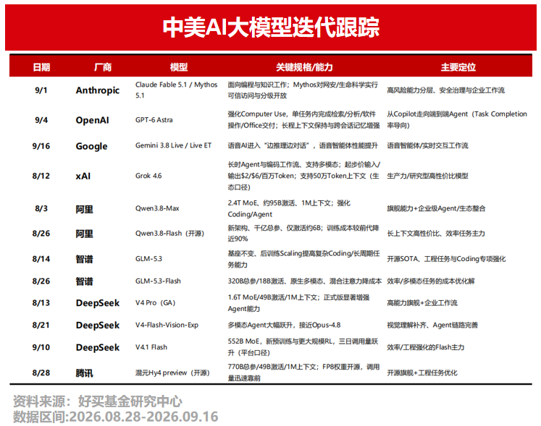Click the 多模态Agent大幅跃升，接近Opus-4.8 text

284,325
